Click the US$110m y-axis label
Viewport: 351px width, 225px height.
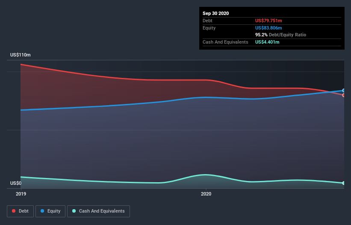pyautogui.click(x=21, y=55)
